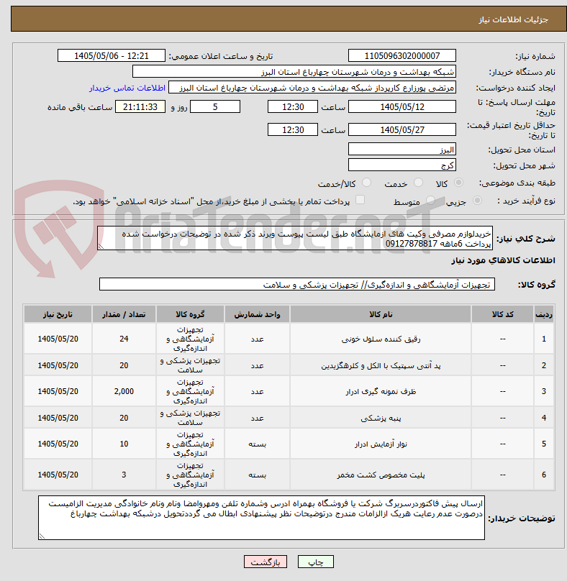Toggle the اسناد خزانه اسلامی payment checkbox
The image size is (567, 581).
coord(360,200)
